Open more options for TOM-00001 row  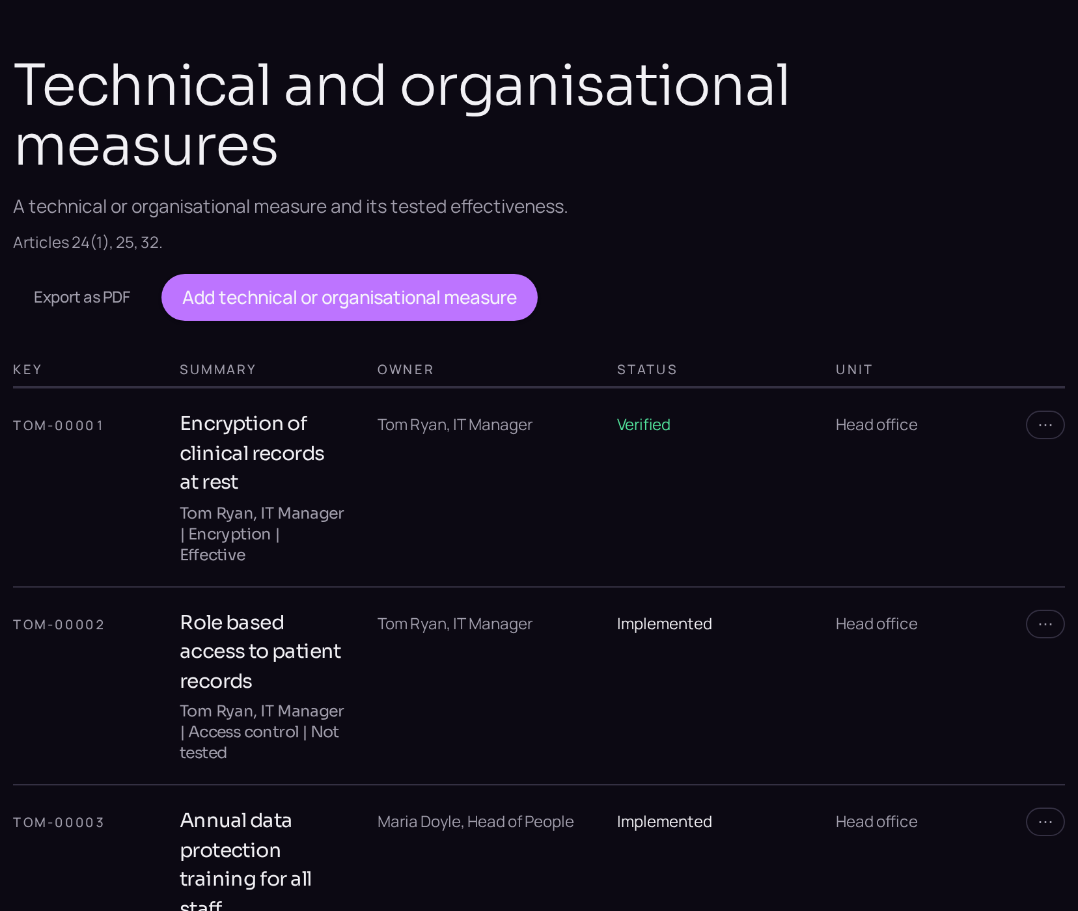(x=1045, y=425)
